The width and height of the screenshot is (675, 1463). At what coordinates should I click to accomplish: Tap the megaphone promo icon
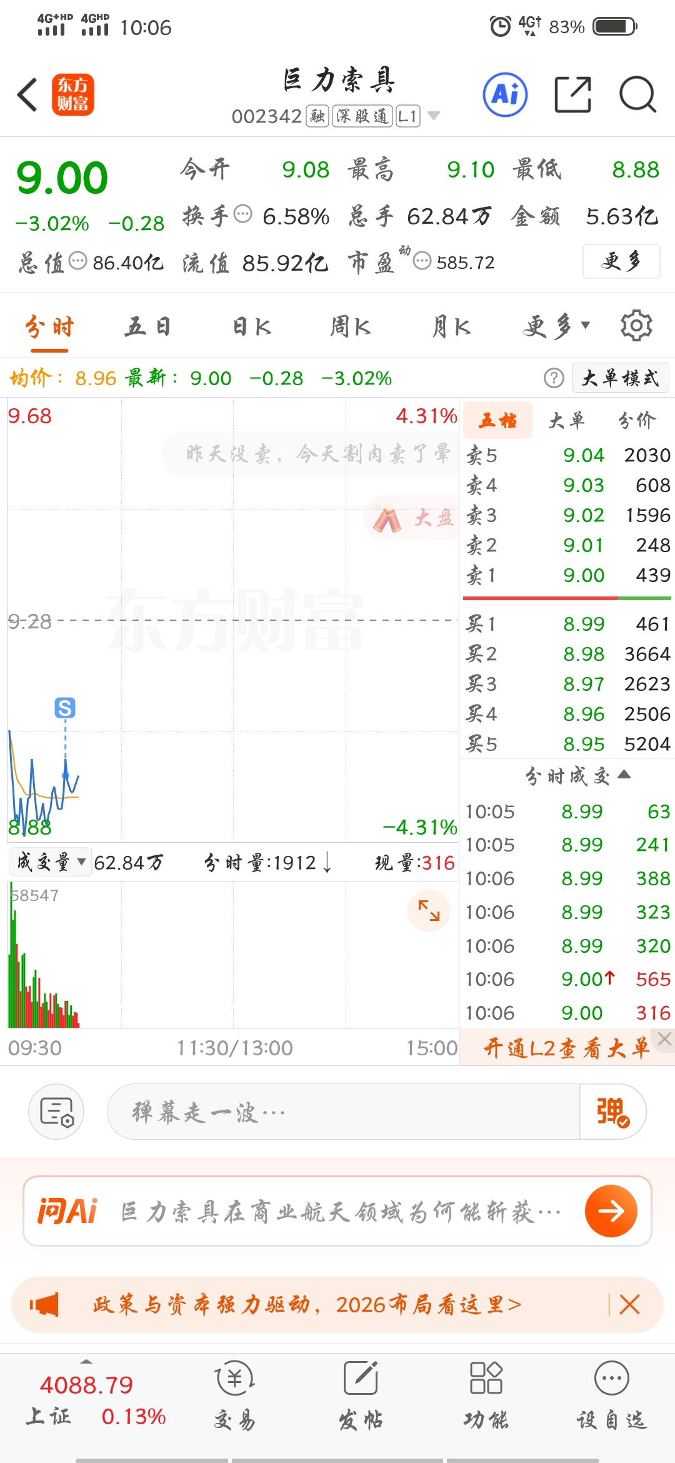pos(44,1305)
